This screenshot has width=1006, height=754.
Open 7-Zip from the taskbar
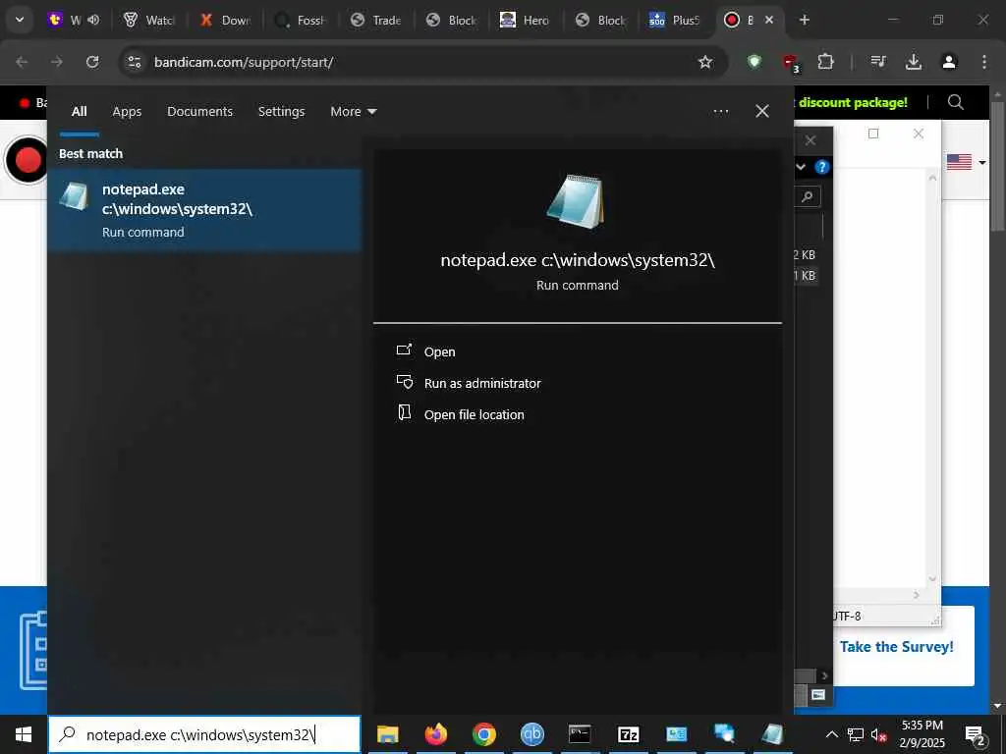click(628, 734)
